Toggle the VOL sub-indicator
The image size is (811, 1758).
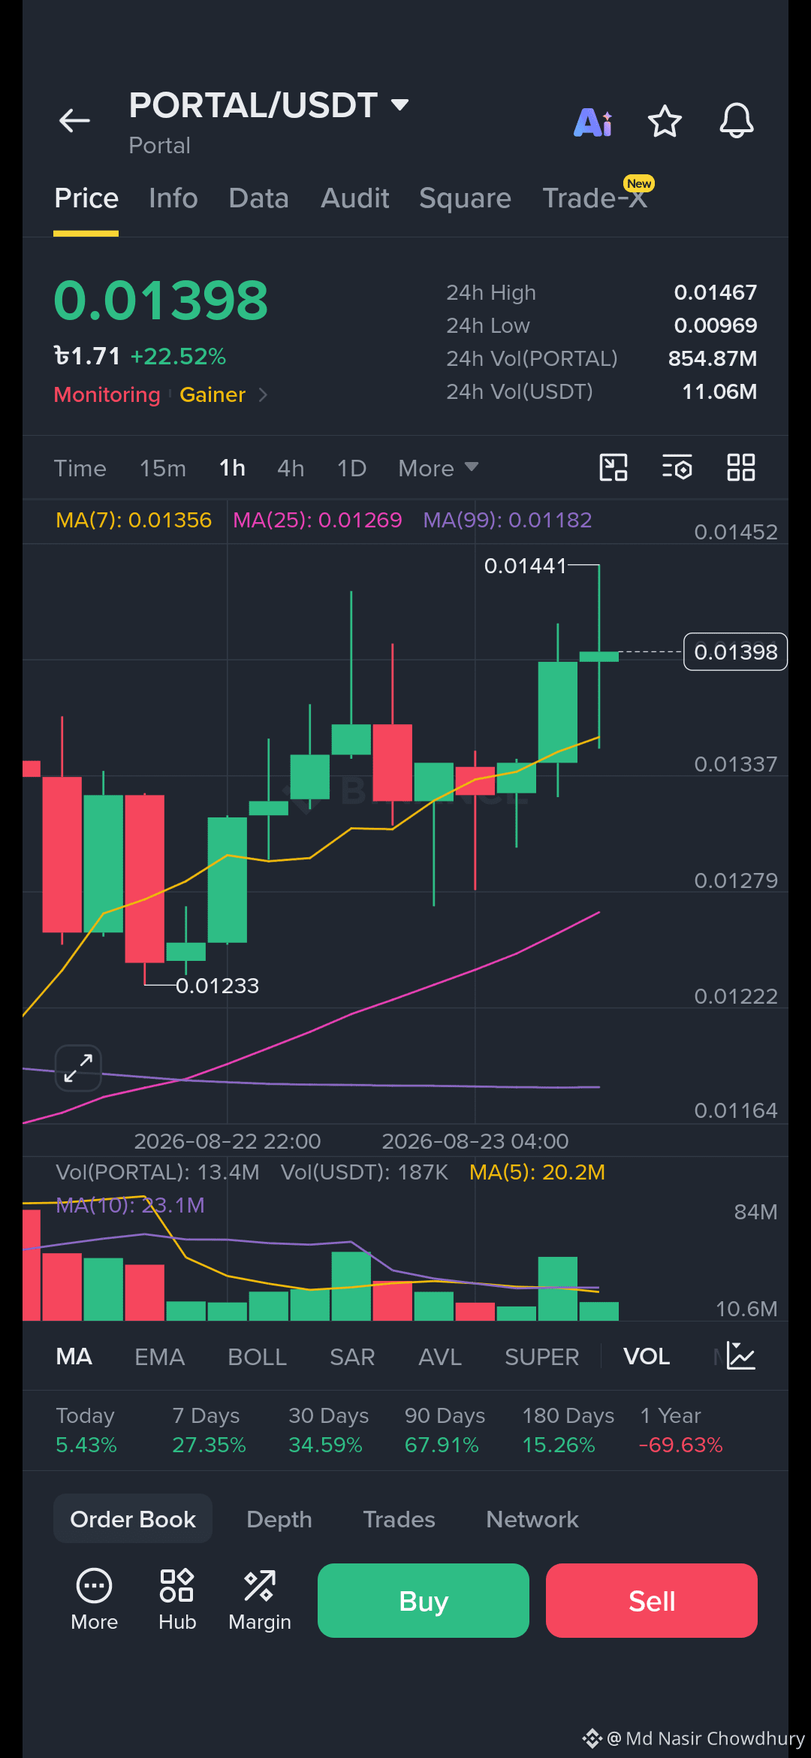647,1357
